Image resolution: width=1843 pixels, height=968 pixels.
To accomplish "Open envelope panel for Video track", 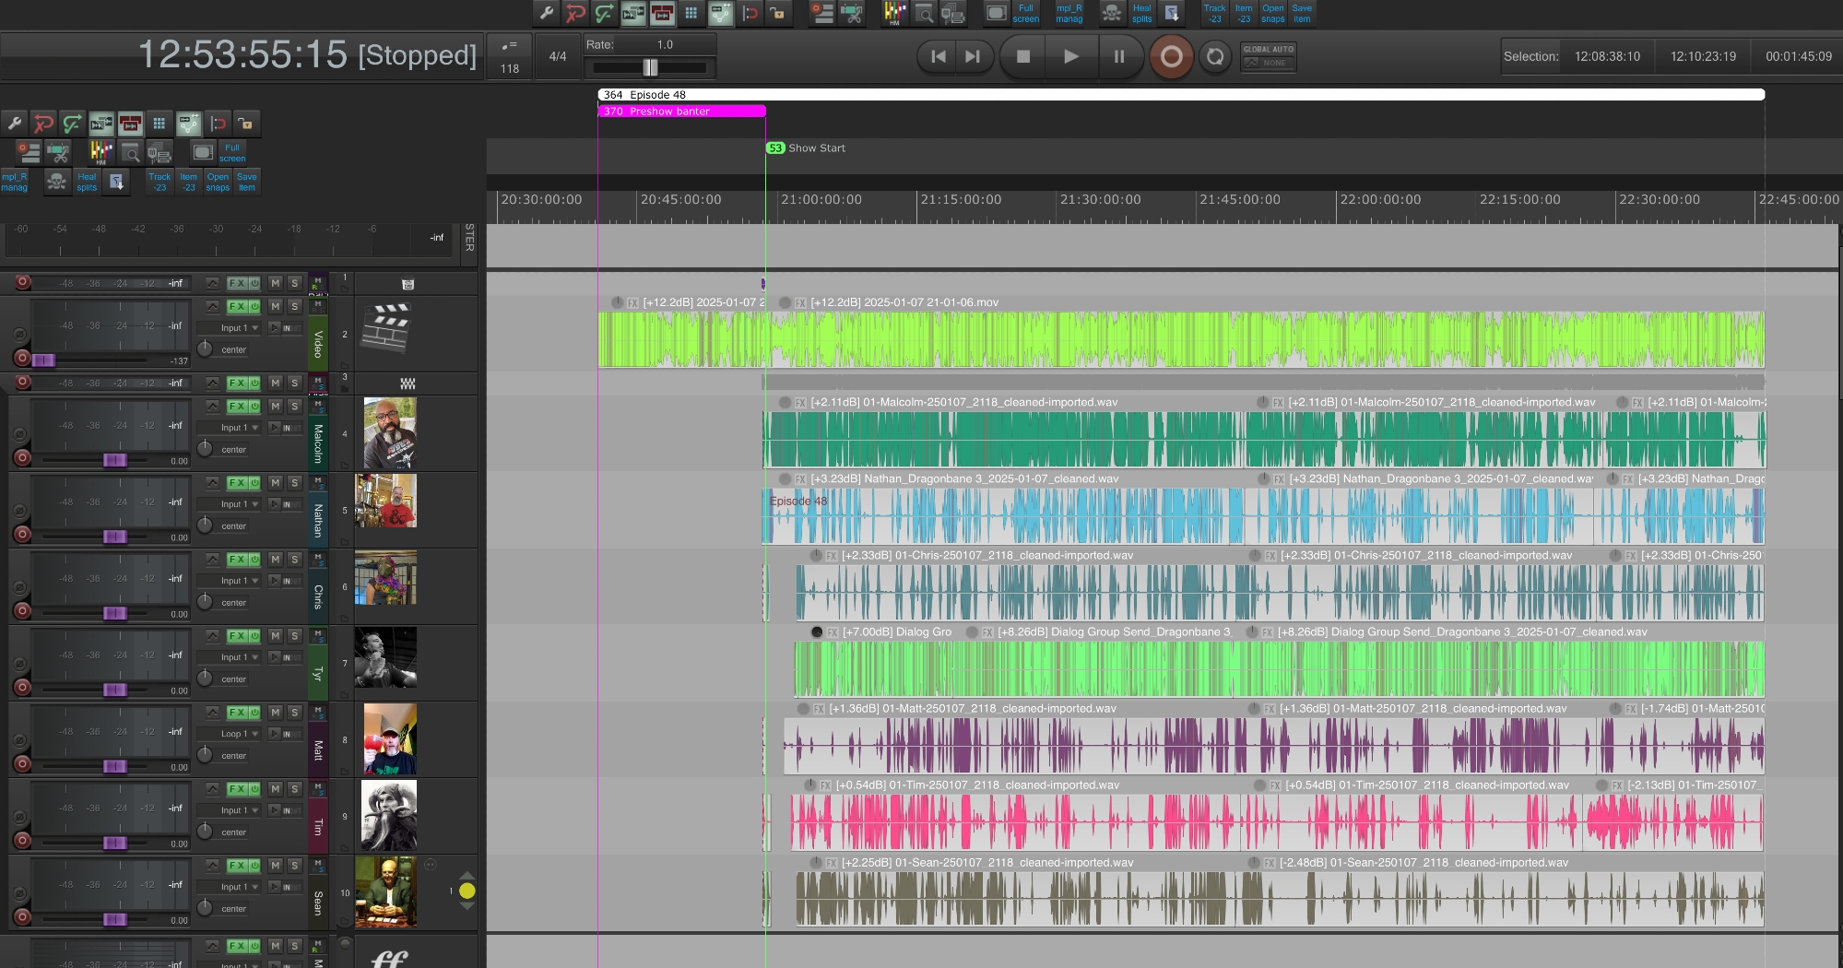I will point(212,307).
